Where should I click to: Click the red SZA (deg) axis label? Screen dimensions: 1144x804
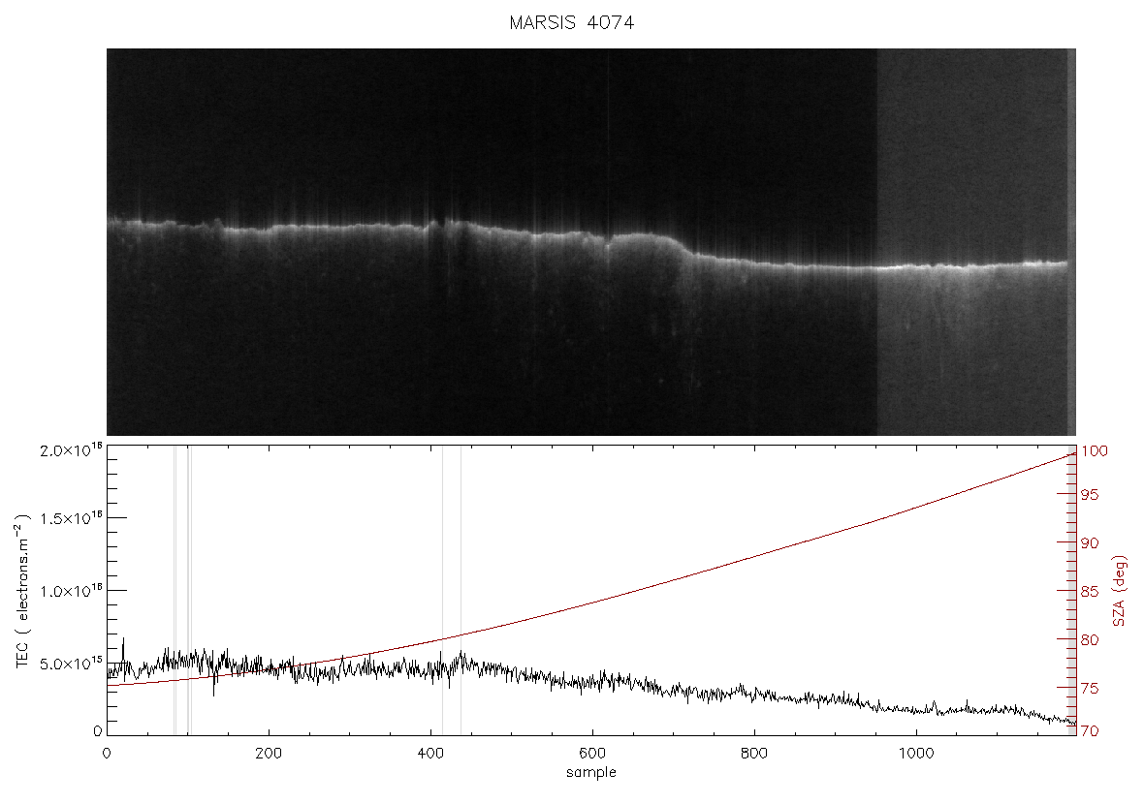tap(1119, 591)
